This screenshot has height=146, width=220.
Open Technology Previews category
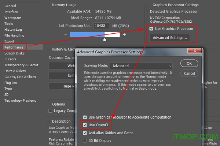20,101
